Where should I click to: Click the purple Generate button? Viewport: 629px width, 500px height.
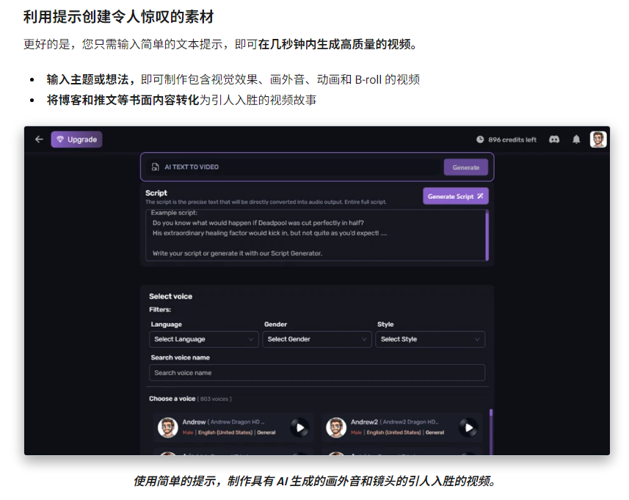pyautogui.click(x=465, y=167)
